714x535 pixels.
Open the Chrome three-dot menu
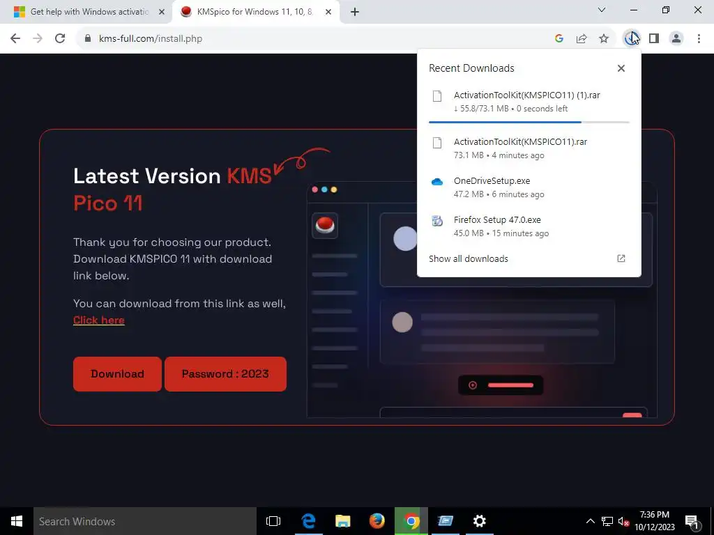[x=699, y=39]
